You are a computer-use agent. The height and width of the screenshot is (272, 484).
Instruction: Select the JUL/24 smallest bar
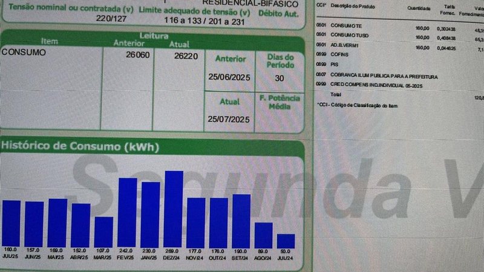[x=286, y=241]
